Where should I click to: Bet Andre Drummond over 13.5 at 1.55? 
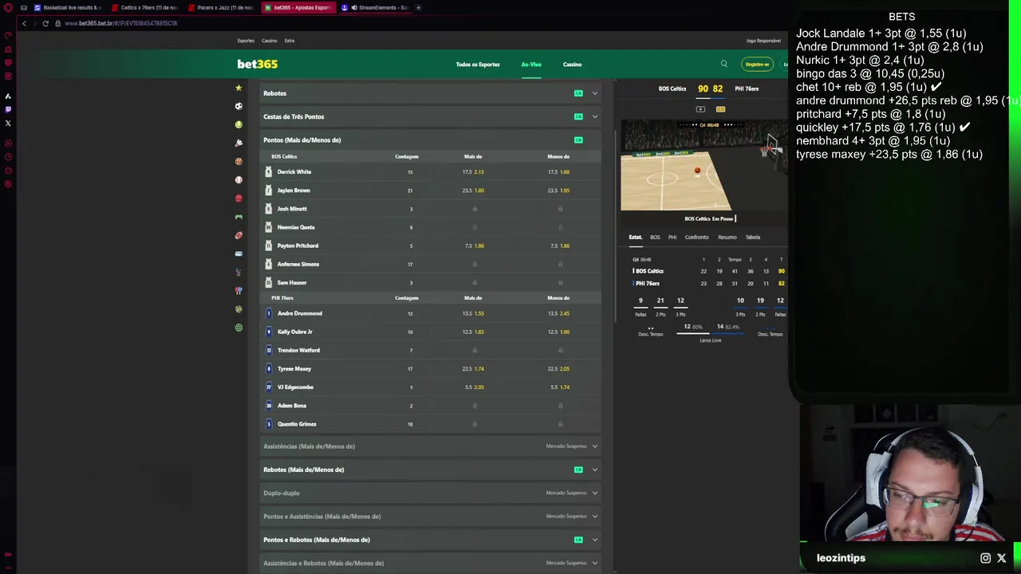pos(473,313)
